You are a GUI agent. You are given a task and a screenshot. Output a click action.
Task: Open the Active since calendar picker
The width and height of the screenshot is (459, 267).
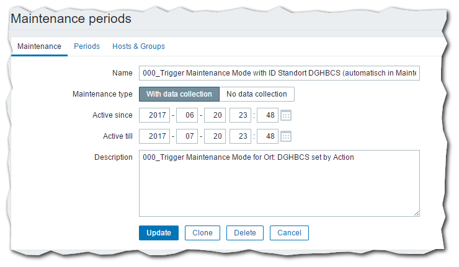[286, 115]
